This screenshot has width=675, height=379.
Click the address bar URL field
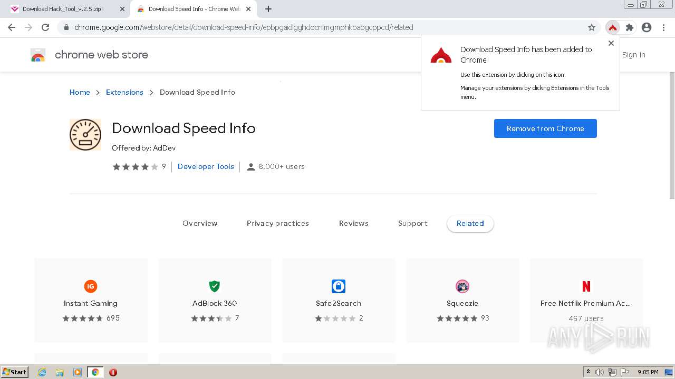click(316, 27)
